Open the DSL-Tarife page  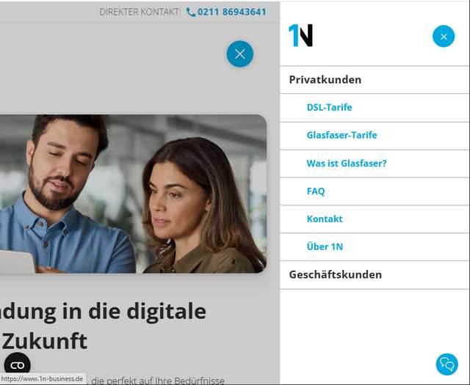(329, 107)
